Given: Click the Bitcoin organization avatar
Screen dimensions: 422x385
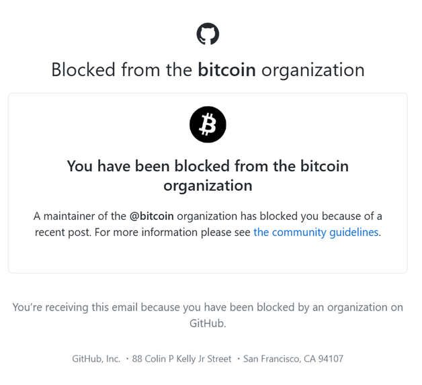Looking at the screenshot, I should pos(208,124).
